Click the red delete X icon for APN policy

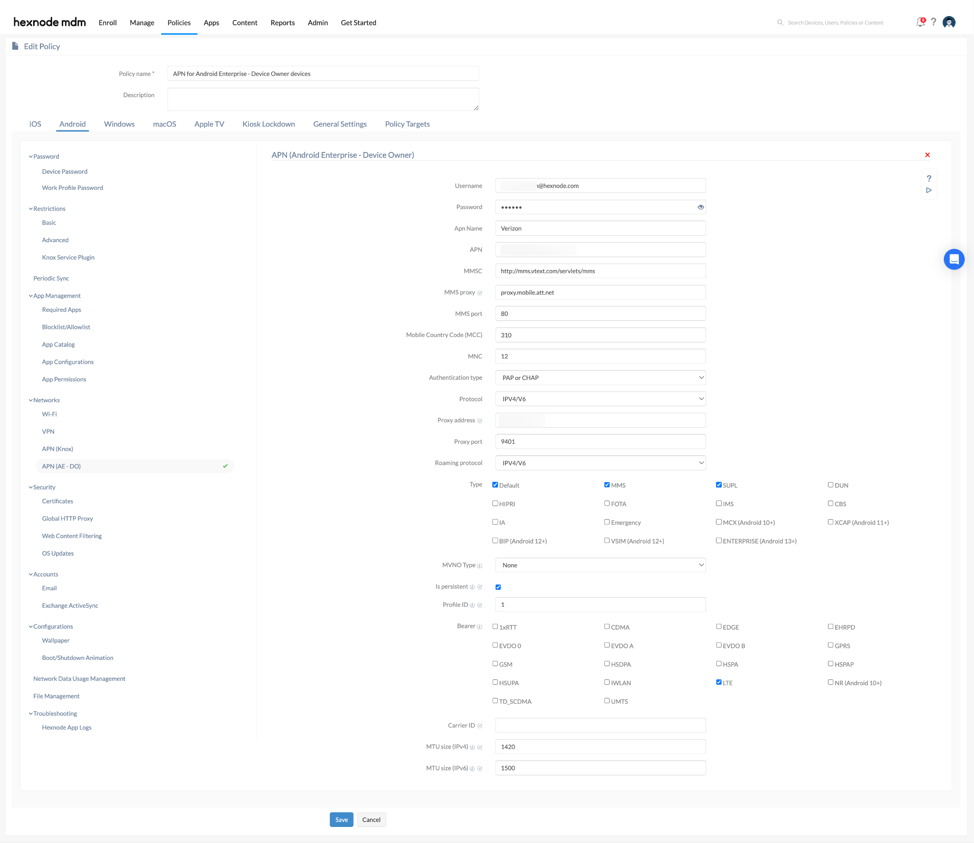(x=927, y=155)
